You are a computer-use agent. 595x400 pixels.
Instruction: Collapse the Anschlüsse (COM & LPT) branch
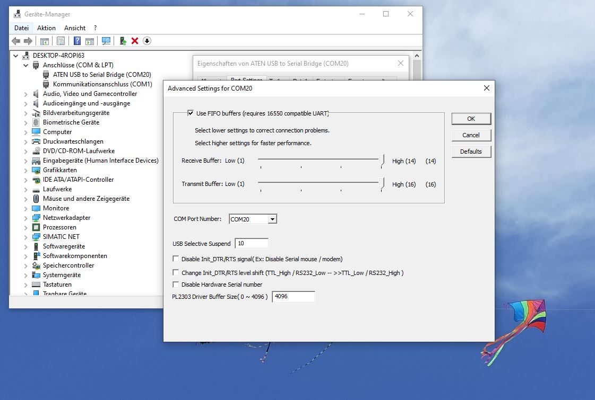pyautogui.click(x=25, y=65)
